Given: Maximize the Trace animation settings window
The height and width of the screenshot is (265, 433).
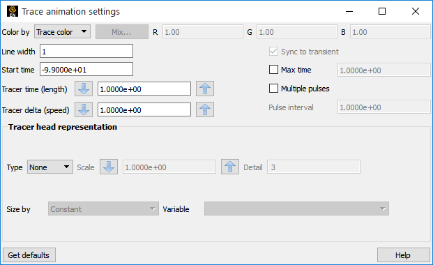Looking at the screenshot, I should (x=382, y=11).
